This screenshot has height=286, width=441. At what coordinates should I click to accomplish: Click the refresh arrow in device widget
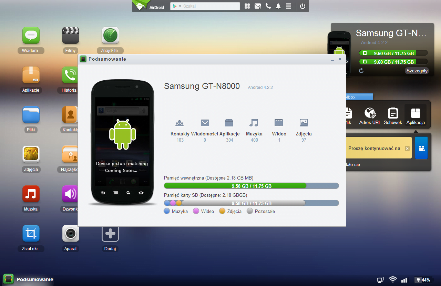pyautogui.click(x=361, y=71)
